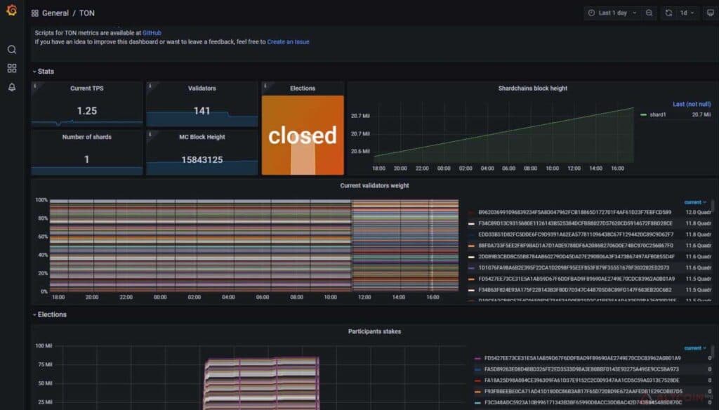Open the Shardchains block height panel menu
The height and width of the screenshot is (410, 719).
pyautogui.click(x=533, y=88)
